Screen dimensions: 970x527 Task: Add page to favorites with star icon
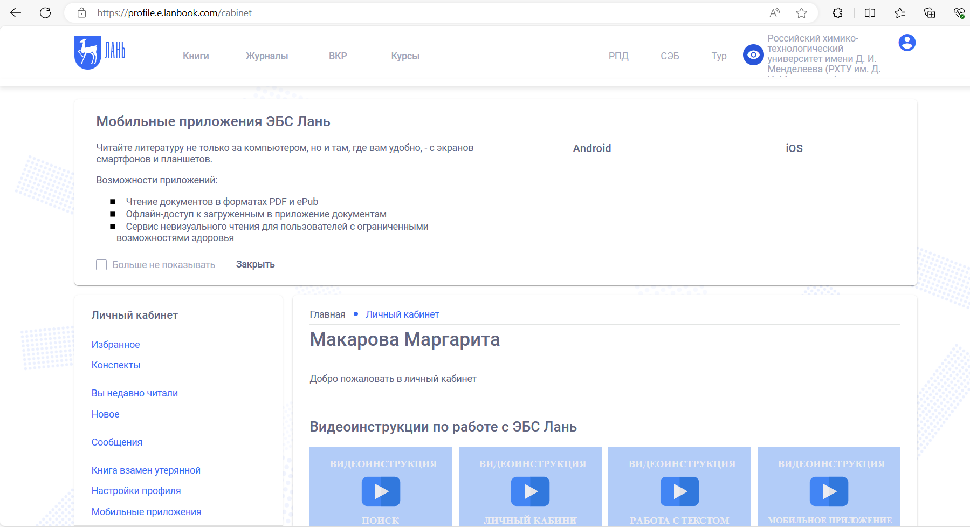(x=801, y=13)
